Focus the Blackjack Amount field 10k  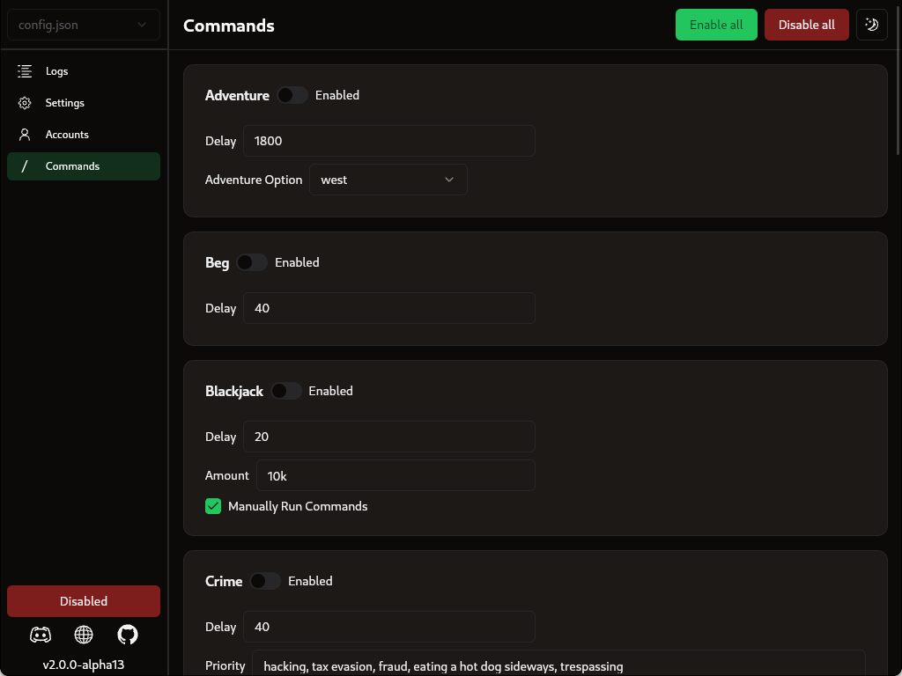coord(396,475)
